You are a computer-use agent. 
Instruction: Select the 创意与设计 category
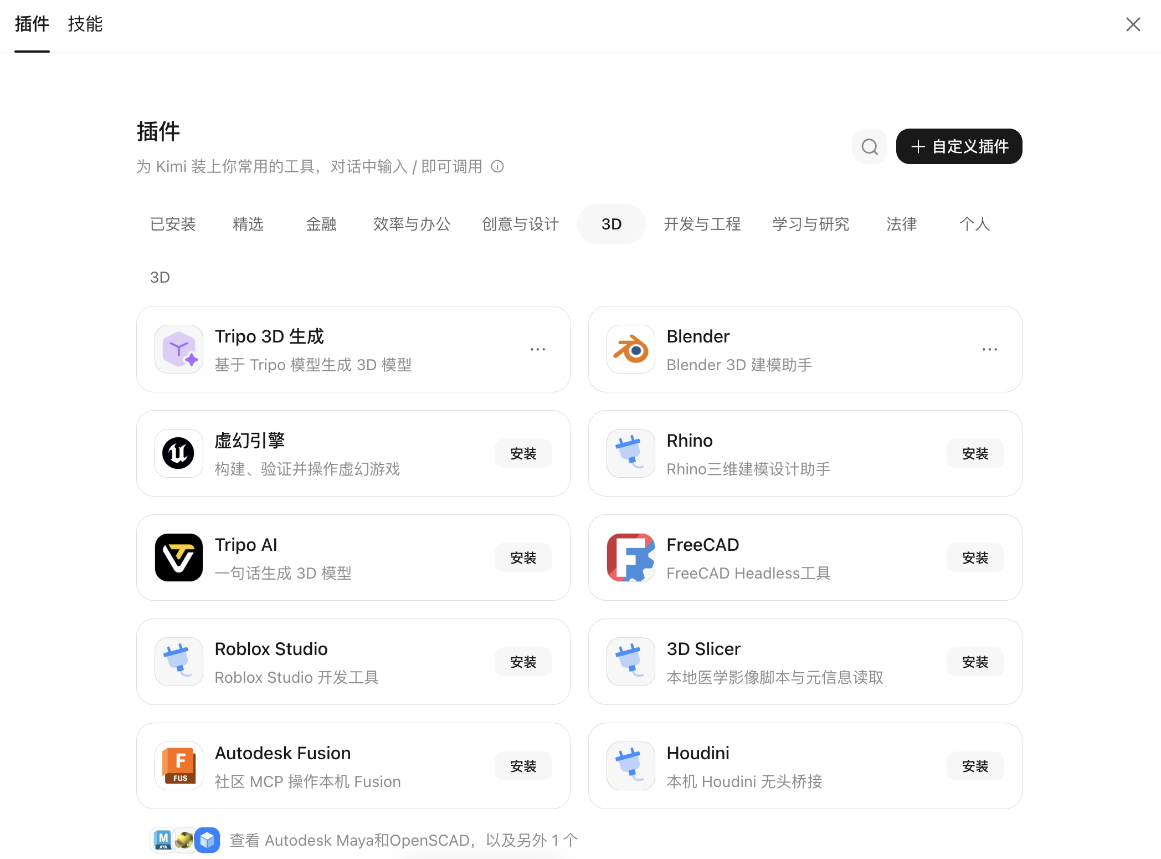pos(521,224)
